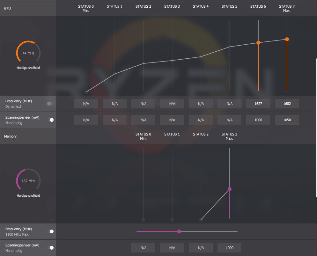317x256 pixels.
Task: Click GPU Status 1 frequency N/A field
Action: coord(114,104)
